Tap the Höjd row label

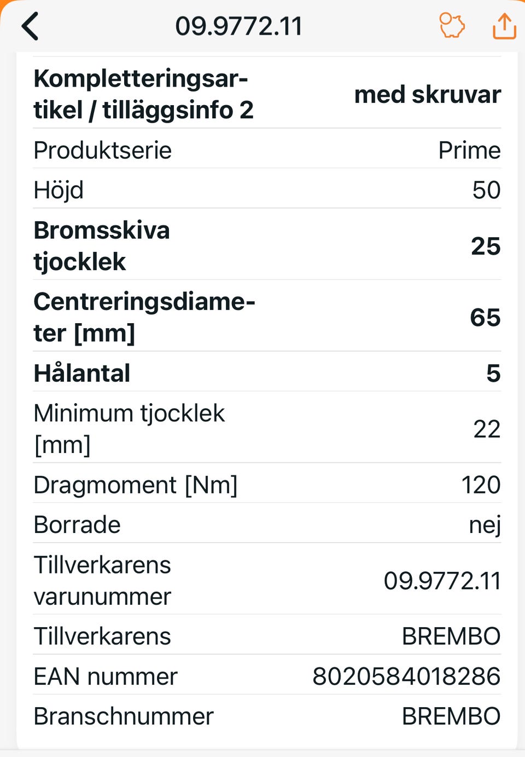coord(59,190)
